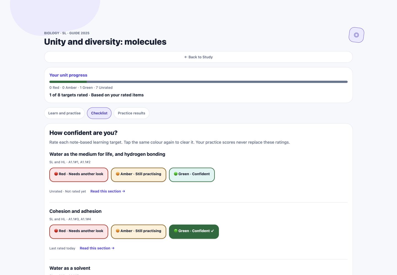Open the Practice results tab
397x275 pixels.
132,113
